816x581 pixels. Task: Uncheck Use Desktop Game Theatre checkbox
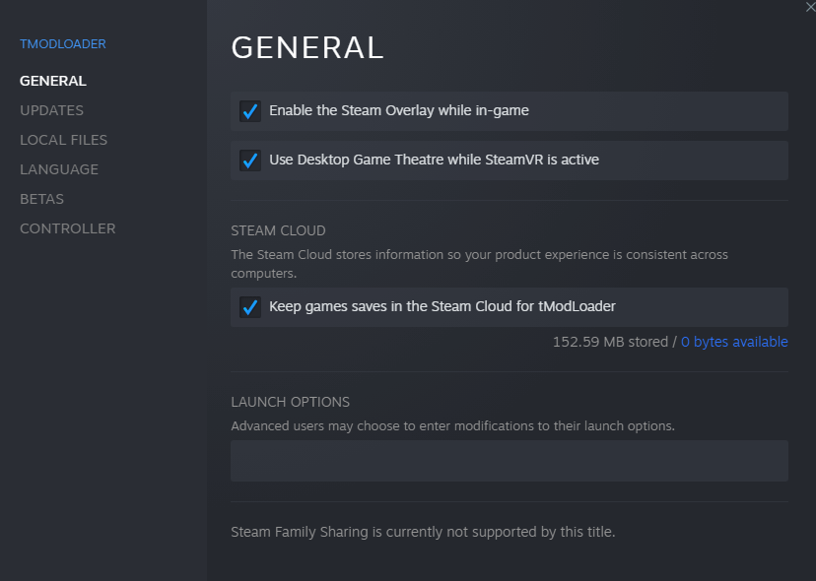click(250, 160)
